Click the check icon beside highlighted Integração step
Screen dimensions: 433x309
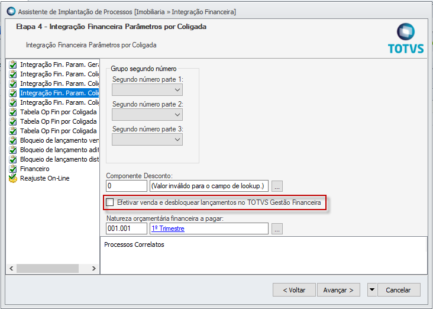(13, 93)
